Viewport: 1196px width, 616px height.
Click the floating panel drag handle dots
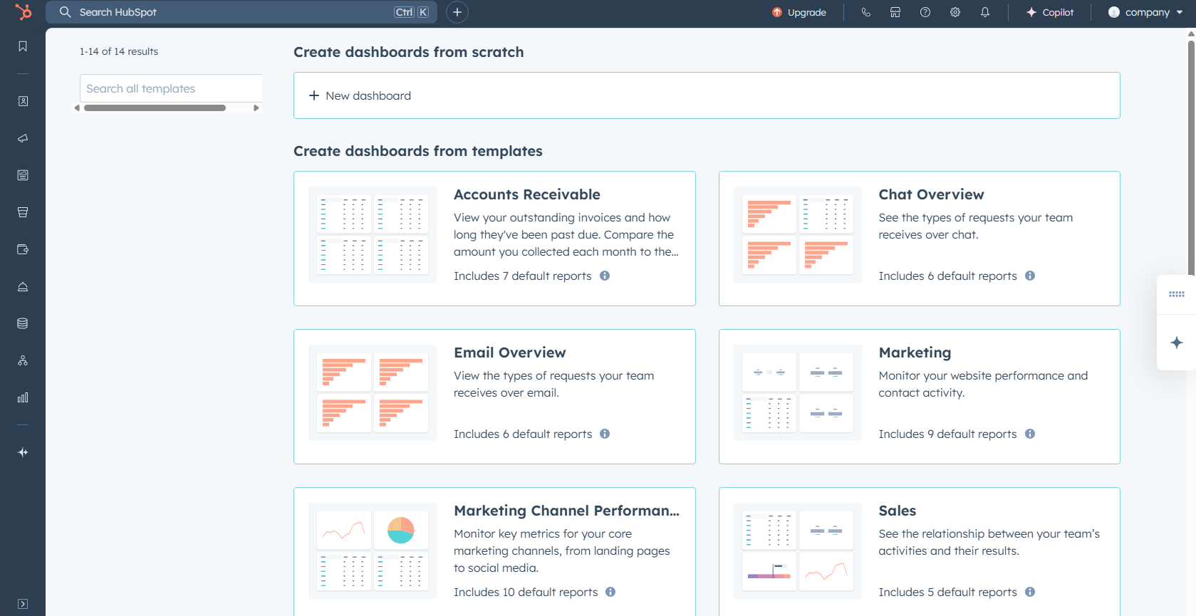click(1177, 294)
